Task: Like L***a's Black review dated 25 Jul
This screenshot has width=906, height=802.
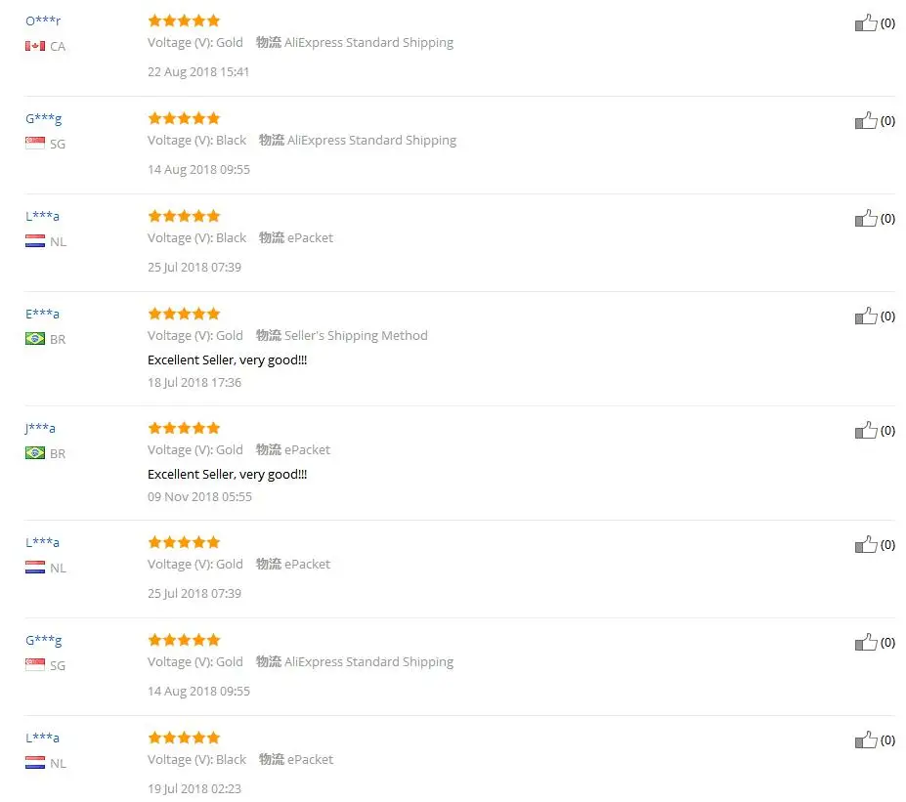Action: pyautogui.click(x=866, y=218)
